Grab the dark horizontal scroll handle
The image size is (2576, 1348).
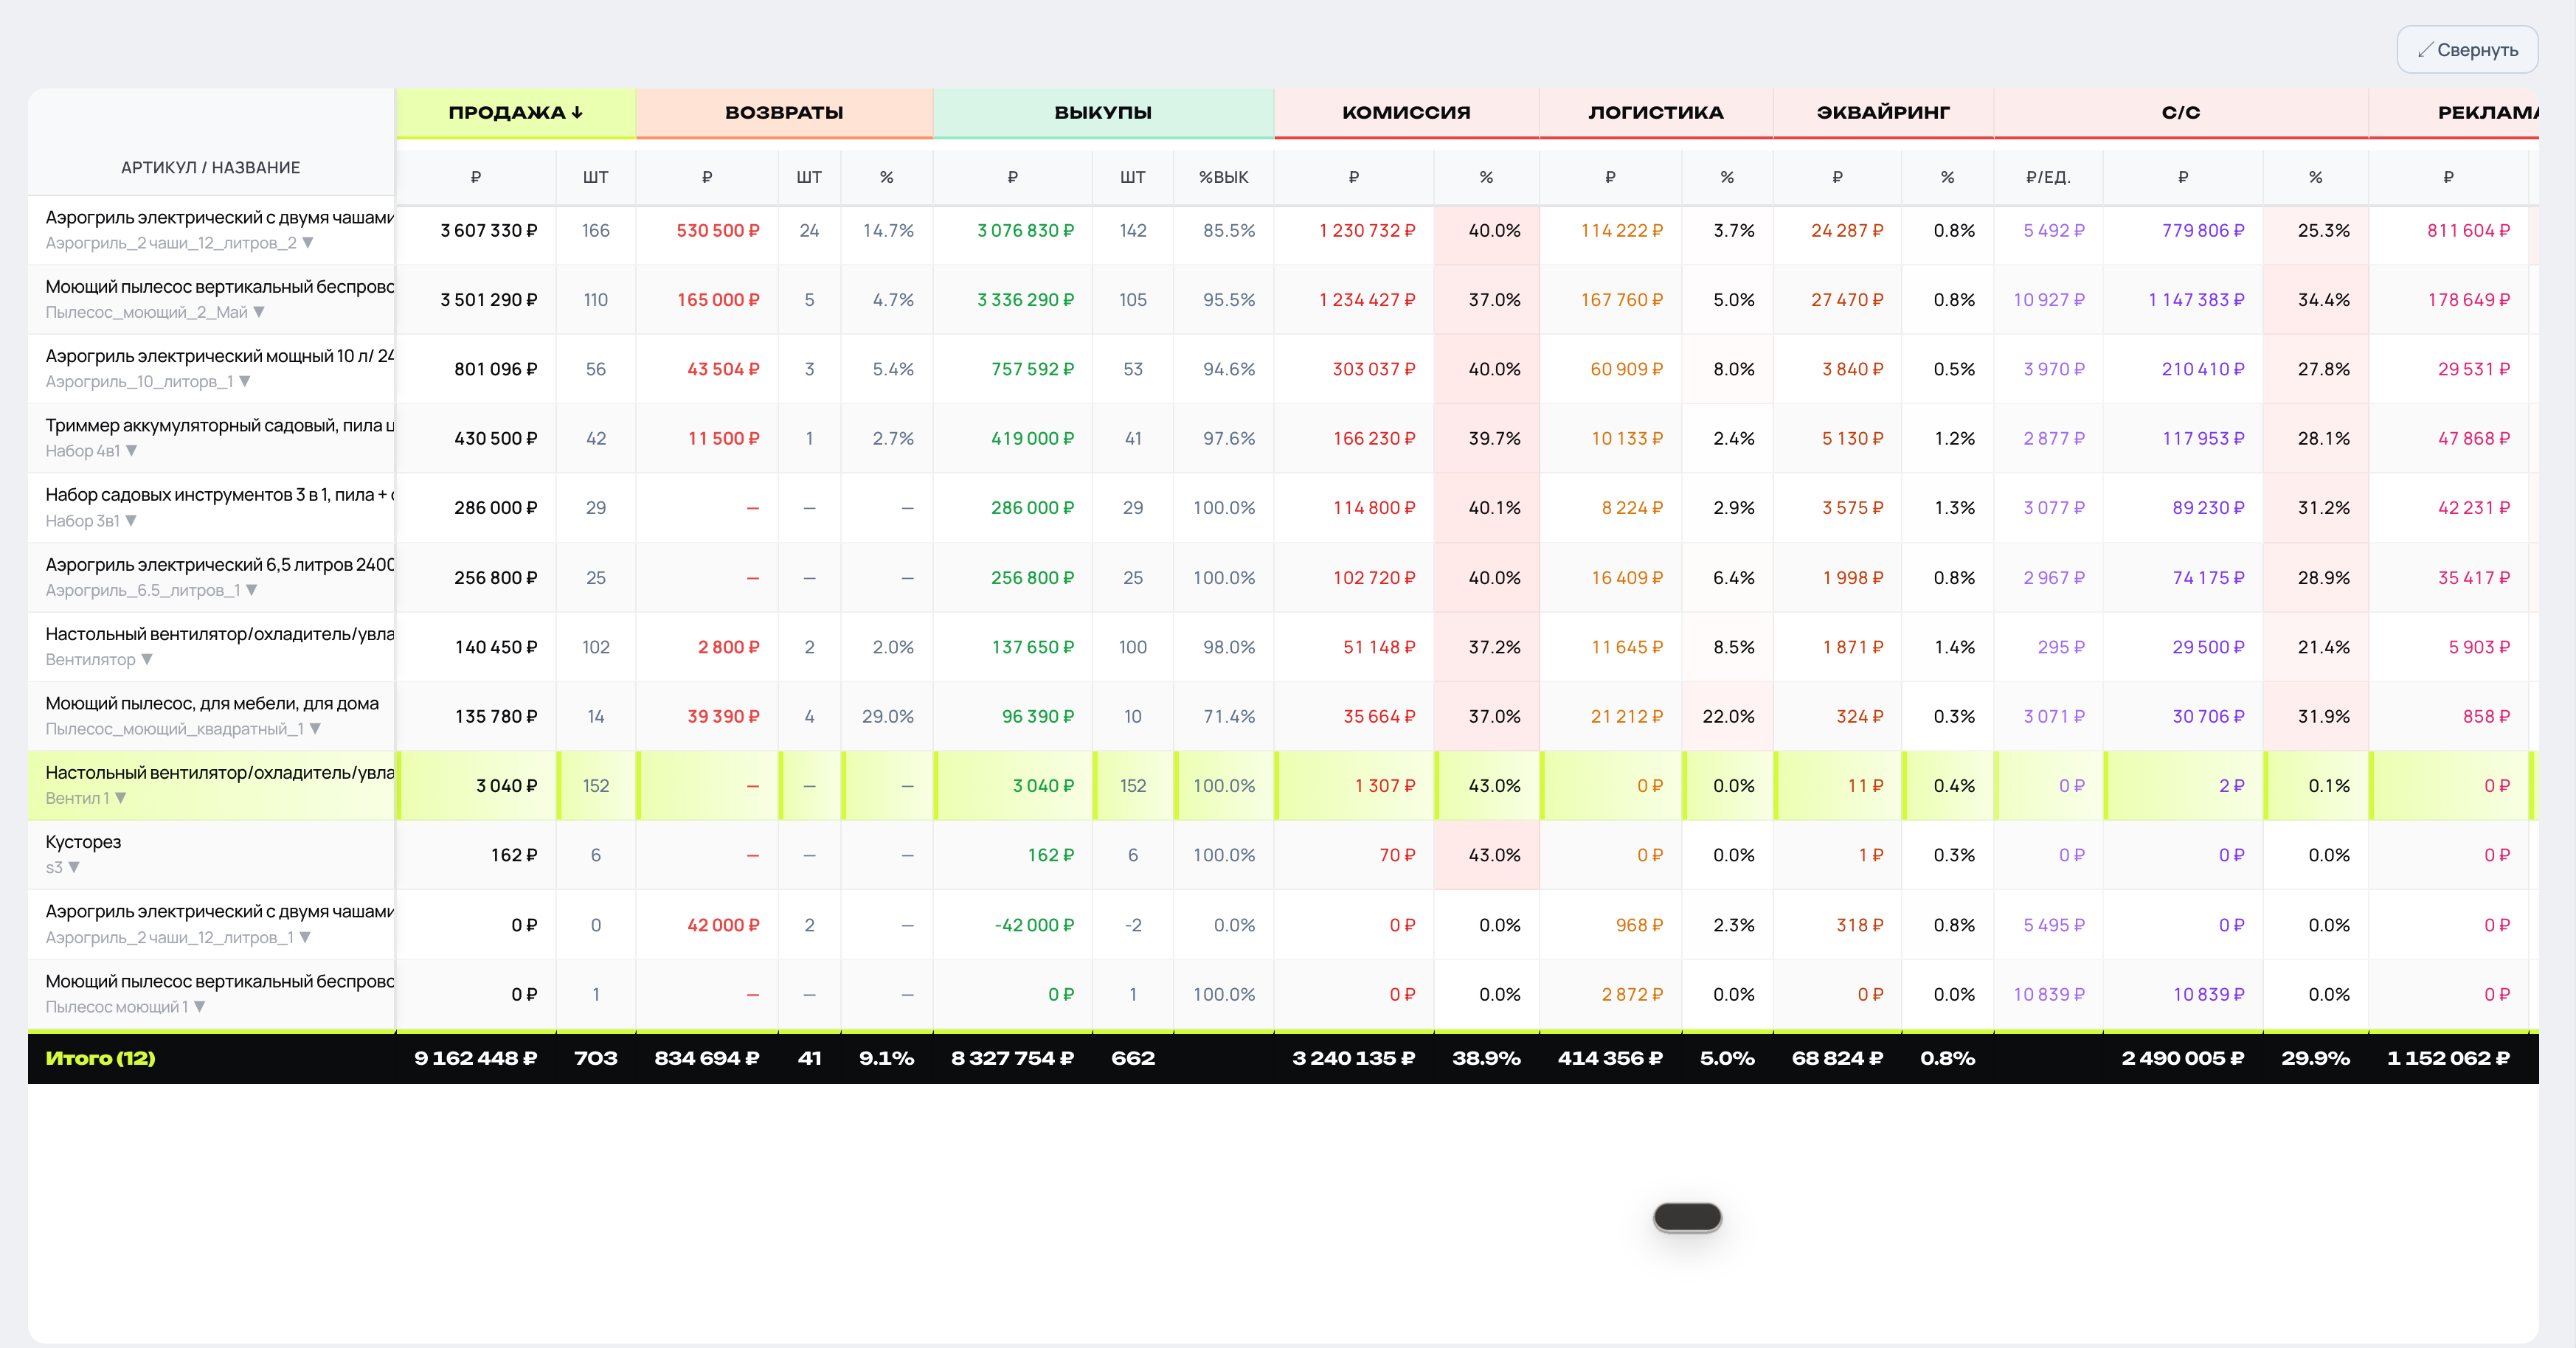click(1687, 1217)
